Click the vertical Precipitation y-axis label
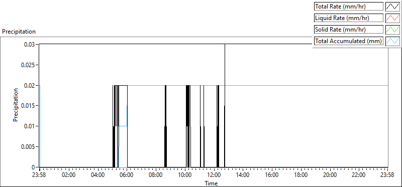 16,105
